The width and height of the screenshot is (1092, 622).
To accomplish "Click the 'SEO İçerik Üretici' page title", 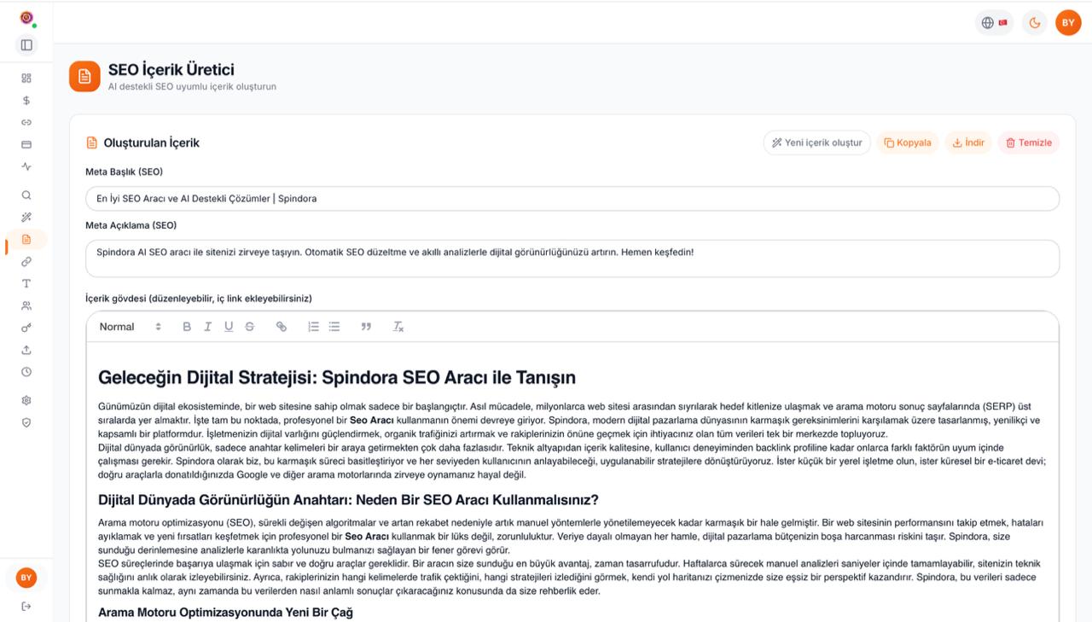I will 171,70.
